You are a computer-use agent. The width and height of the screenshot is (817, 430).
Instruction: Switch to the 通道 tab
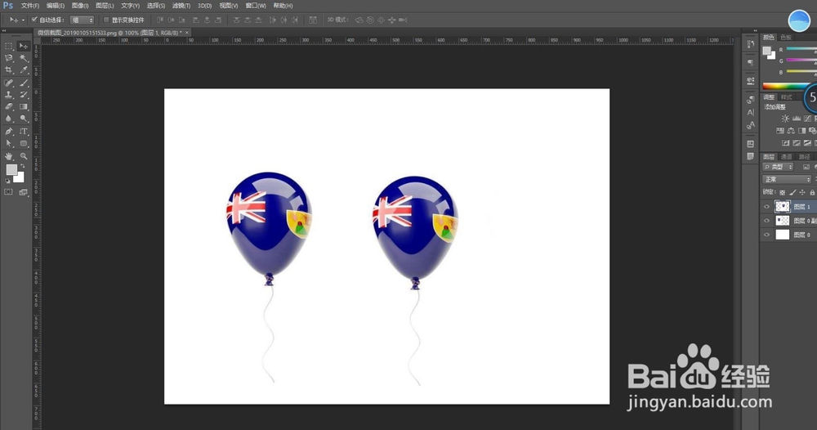pyautogui.click(x=786, y=156)
